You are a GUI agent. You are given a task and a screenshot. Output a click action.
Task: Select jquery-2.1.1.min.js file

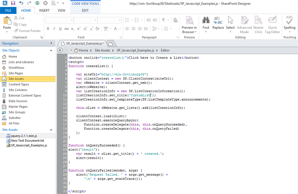coord(24,136)
